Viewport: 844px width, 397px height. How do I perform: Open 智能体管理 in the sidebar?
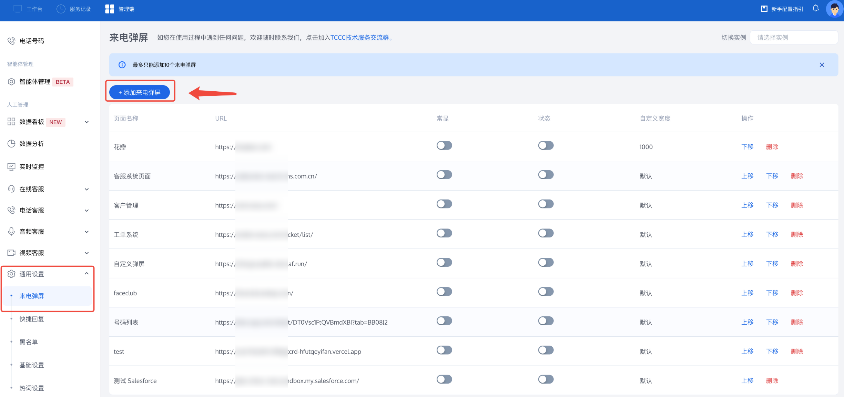coord(34,82)
